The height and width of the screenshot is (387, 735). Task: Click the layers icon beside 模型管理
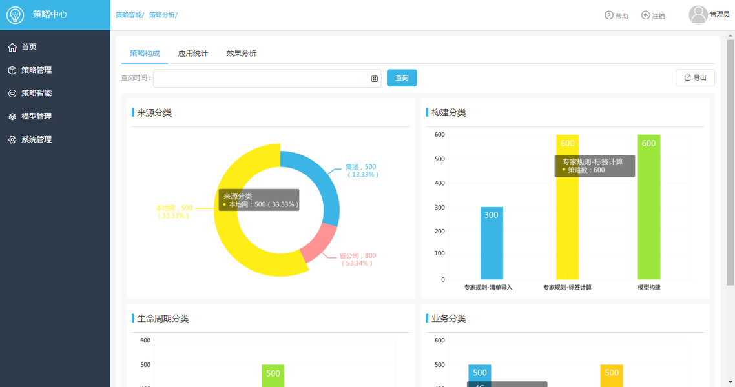point(12,117)
